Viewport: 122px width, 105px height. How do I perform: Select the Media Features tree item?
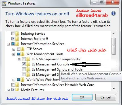coord(32,90)
